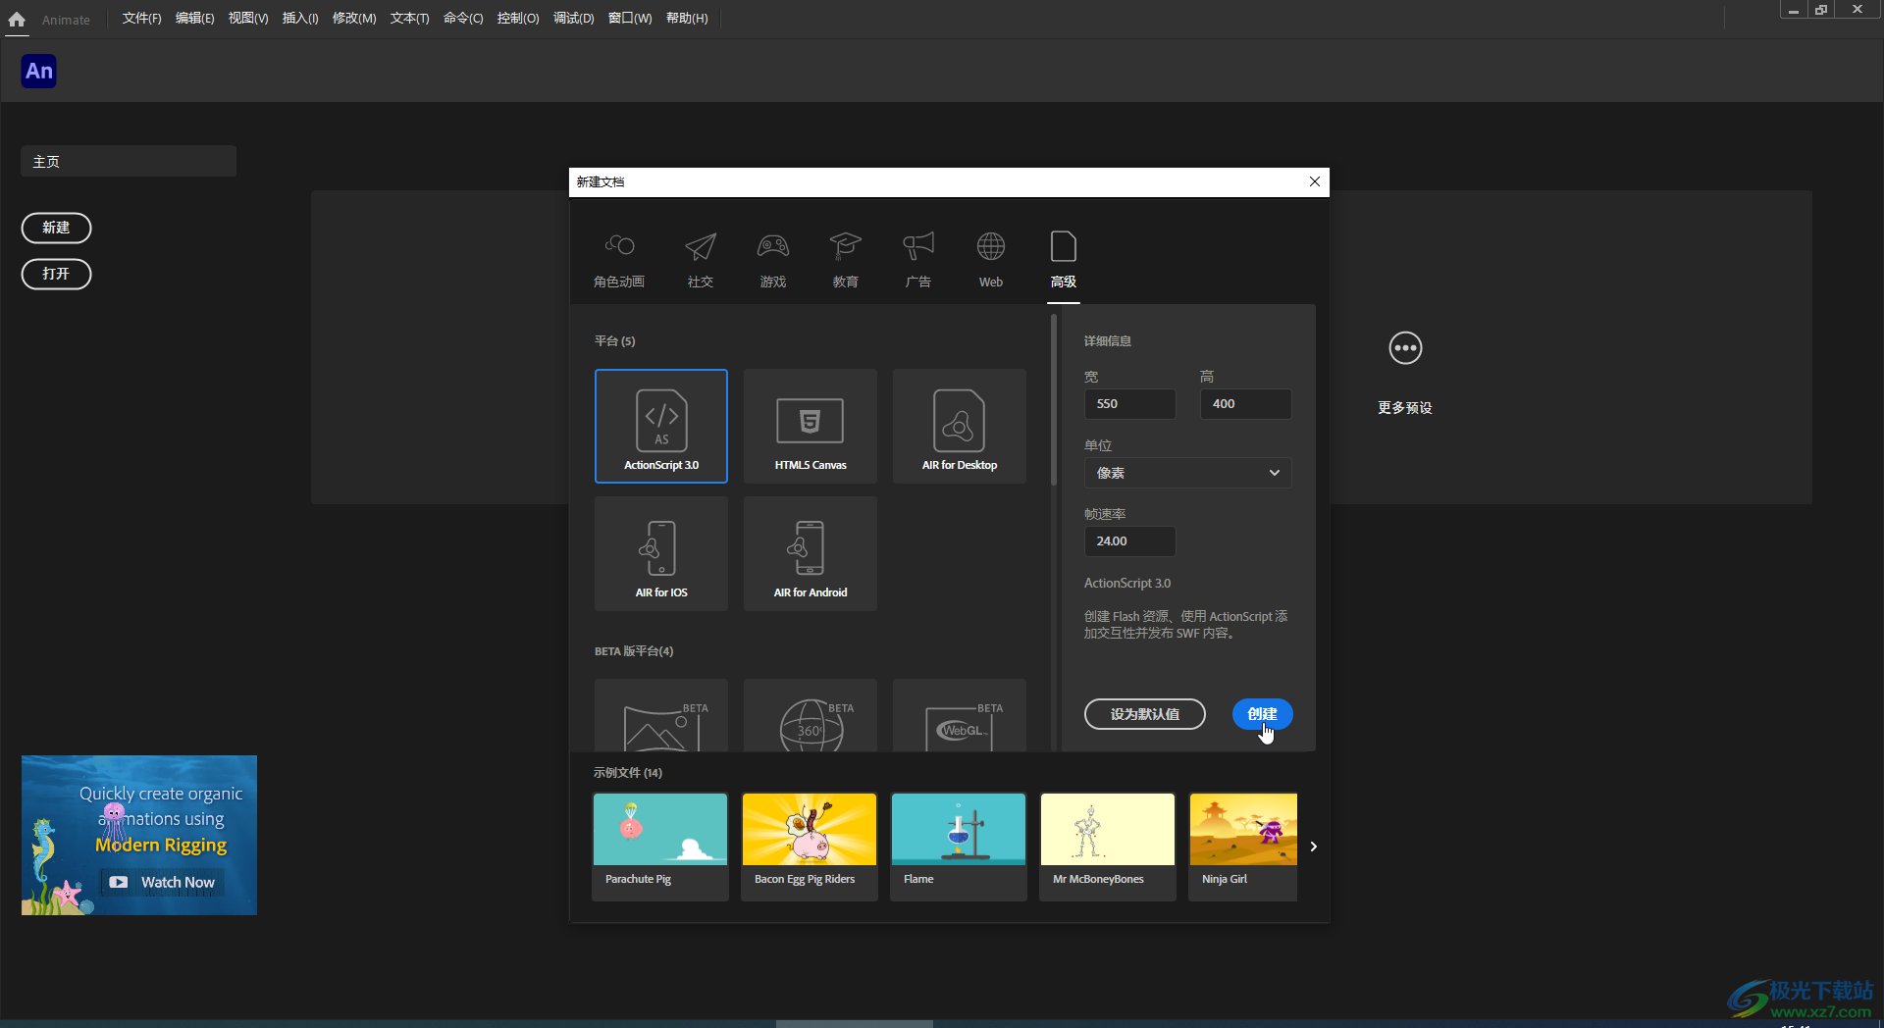This screenshot has height=1028, width=1884.
Task: Click the 平台 (5) heading text
Action: 614,341
